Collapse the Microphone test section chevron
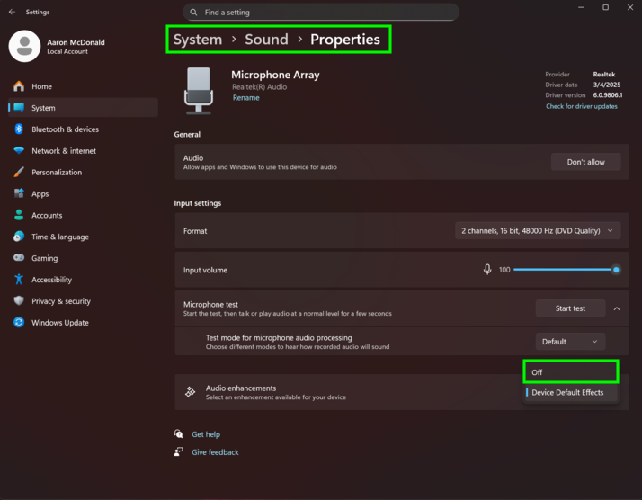 coord(617,308)
